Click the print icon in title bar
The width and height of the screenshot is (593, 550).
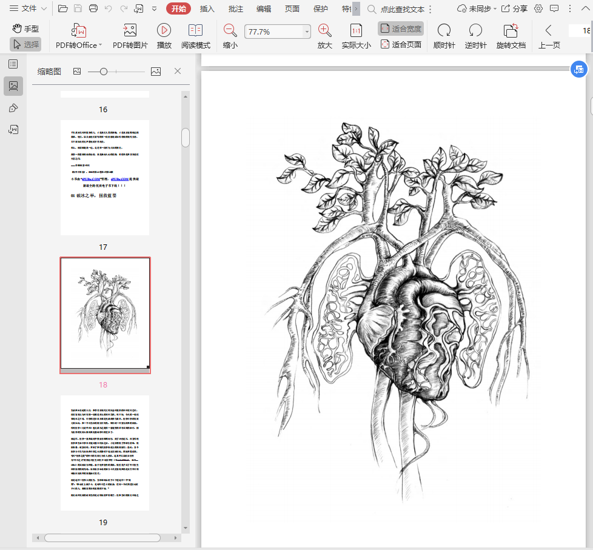pos(93,8)
